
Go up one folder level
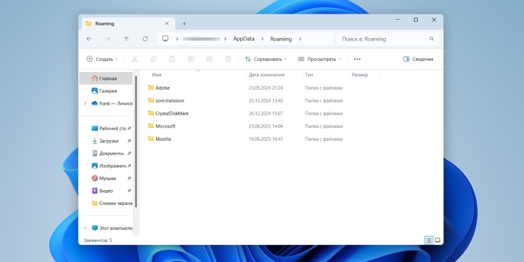pyautogui.click(x=126, y=39)
